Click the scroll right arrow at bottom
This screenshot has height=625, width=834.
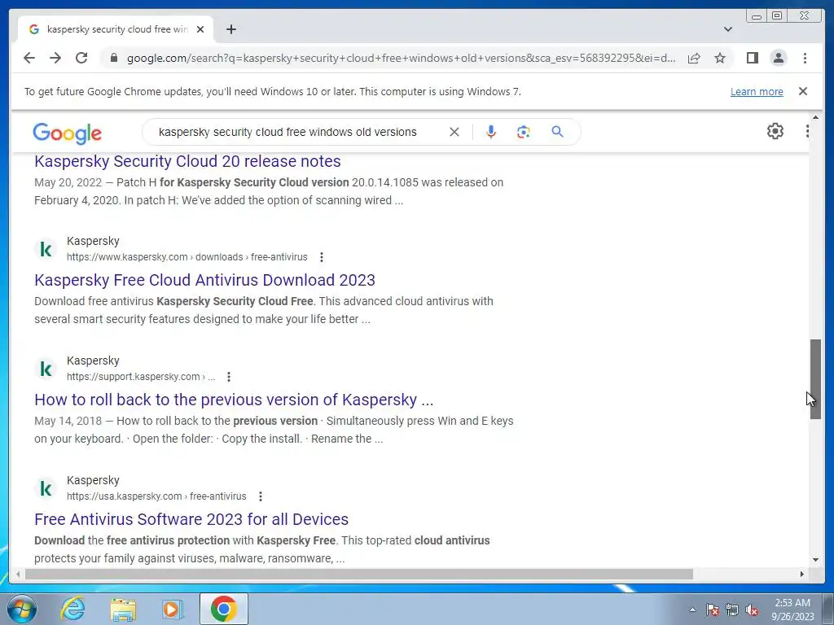[802, 574]
